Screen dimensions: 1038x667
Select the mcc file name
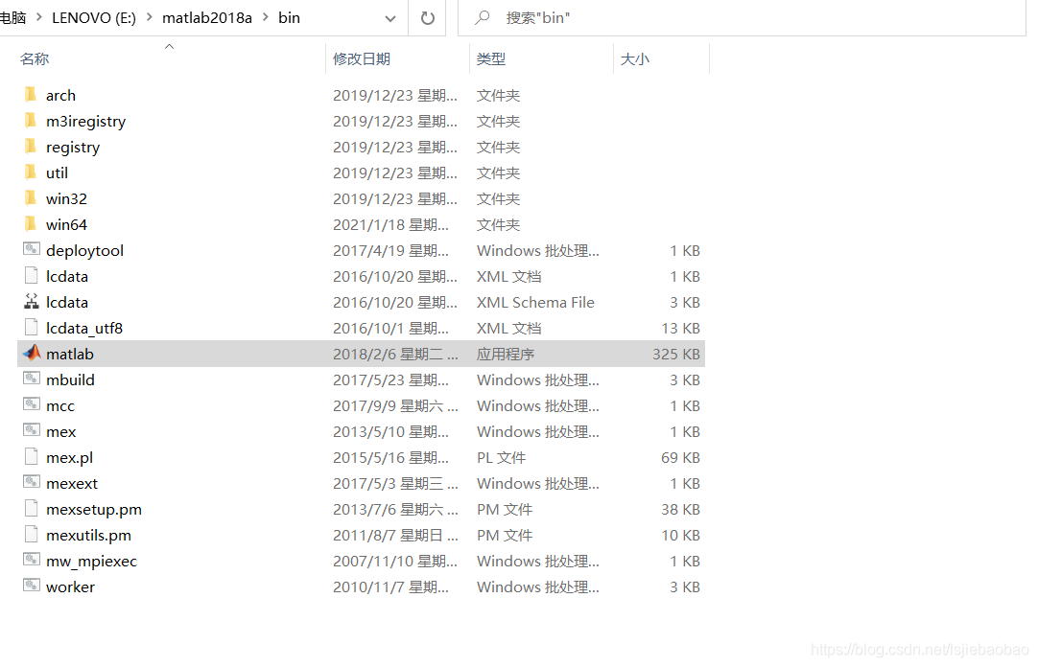point(60,405)
